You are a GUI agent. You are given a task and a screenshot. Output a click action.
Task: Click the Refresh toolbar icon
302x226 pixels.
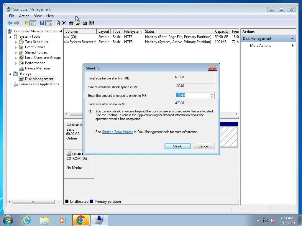(58, 23)
